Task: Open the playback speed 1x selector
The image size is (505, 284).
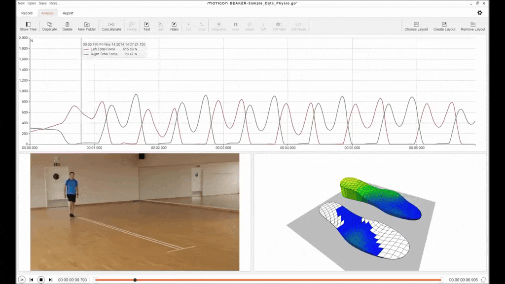Action: point(22,280)
